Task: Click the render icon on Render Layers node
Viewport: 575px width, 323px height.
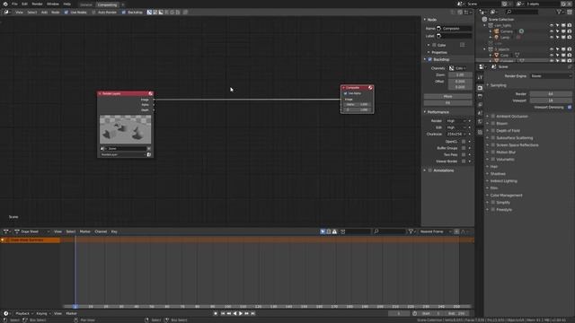Action: pyautogui.click(x=149, y=154)
